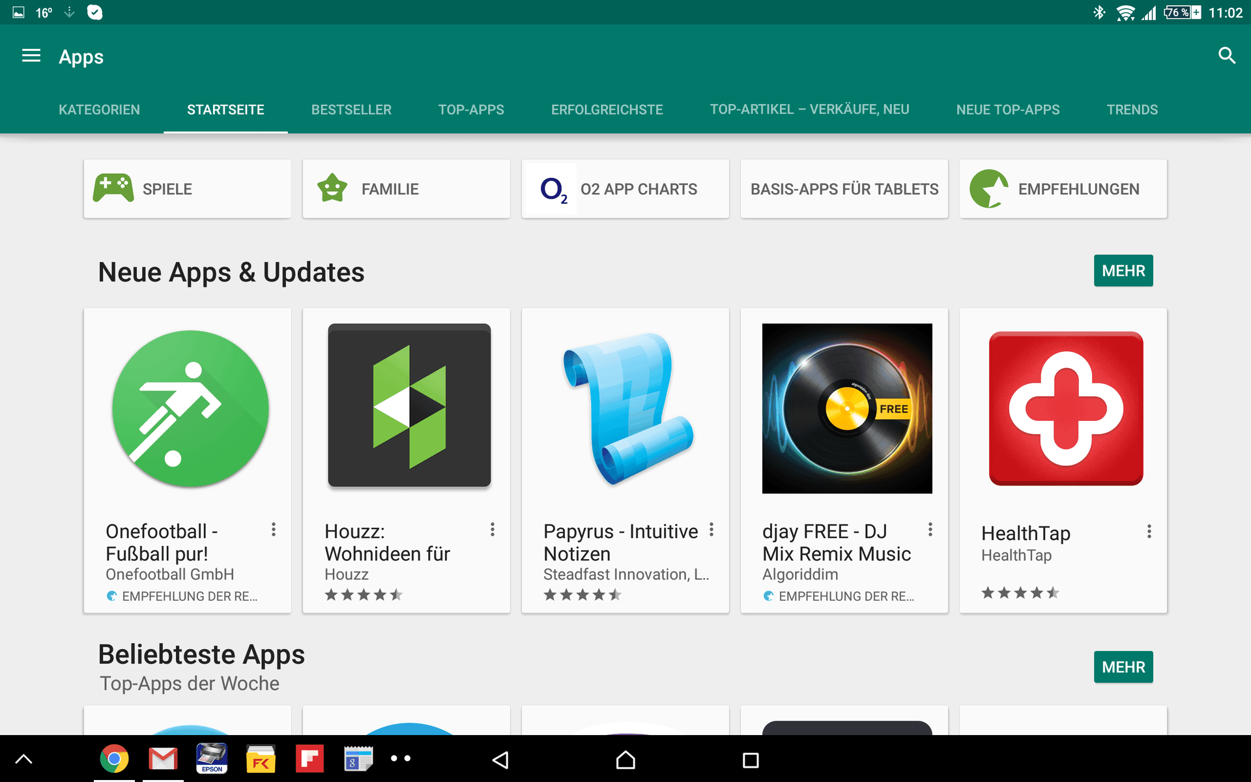Click Mehr for Beliebteste Apps

[1123, 667]
